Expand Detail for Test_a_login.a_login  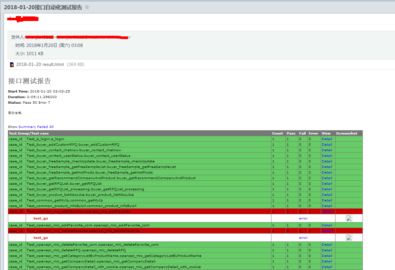[327, 139]
